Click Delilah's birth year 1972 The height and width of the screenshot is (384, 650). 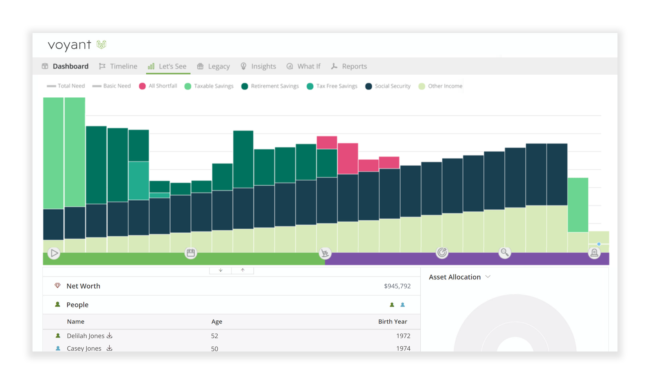[403, 336]
